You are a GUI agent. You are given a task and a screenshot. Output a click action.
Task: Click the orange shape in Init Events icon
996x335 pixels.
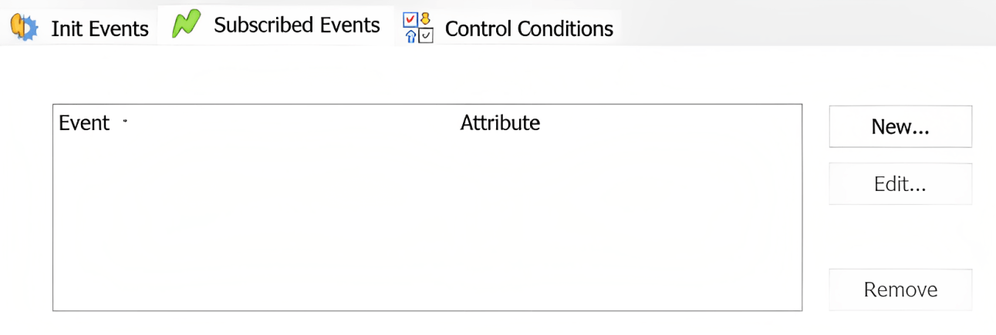pos(16,25)
